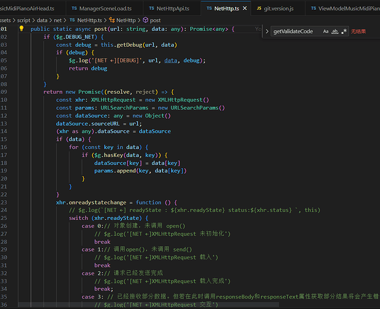This screenshot has width=380, height=309.
Task: Click the TS icon on NetHttpApi.ts tab
Action: click(x=152, y=9)
